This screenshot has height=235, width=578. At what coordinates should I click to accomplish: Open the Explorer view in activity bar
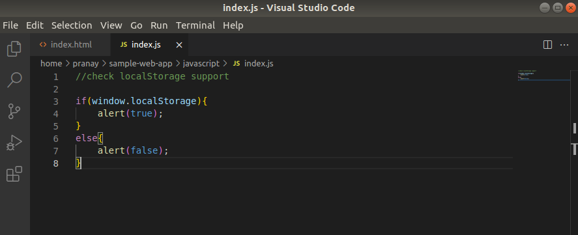(x=14, y=49)
